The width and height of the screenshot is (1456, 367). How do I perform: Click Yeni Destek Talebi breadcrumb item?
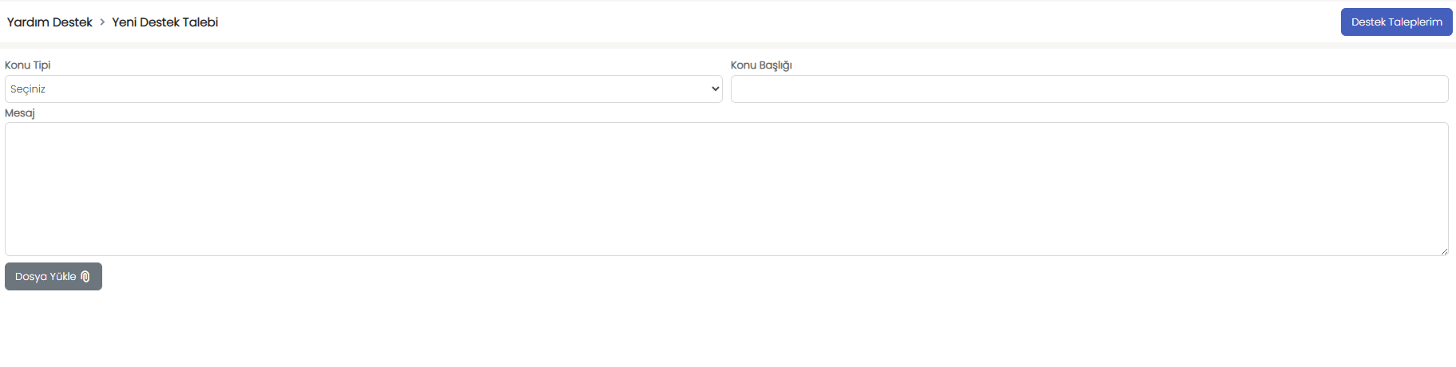click(165, 22)
